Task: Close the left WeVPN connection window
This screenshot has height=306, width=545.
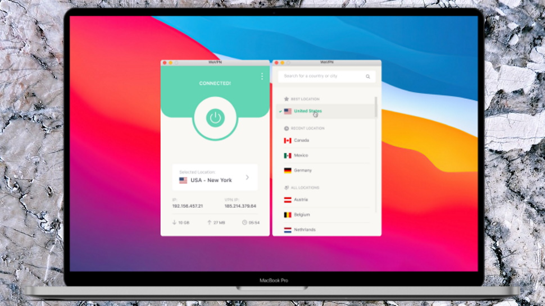Action: point(165,63)
